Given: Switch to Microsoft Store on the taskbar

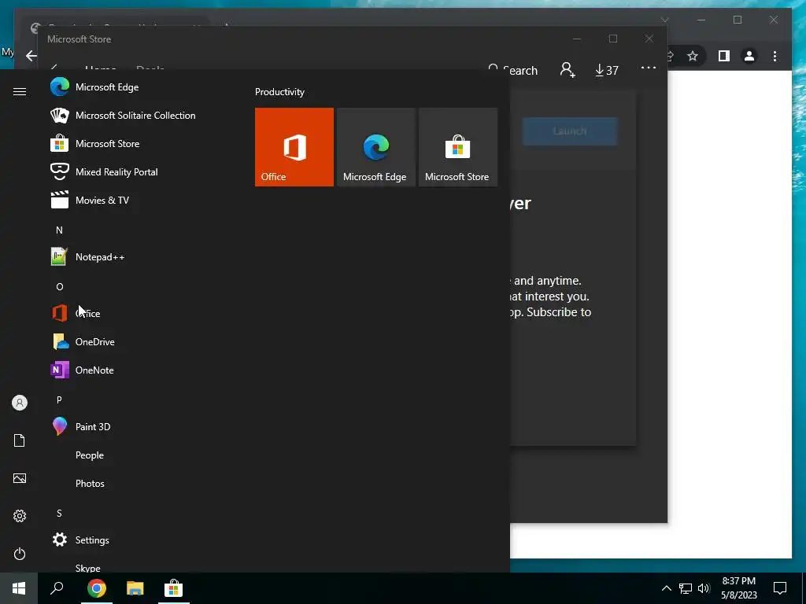Looking at the screenshot, I should (174, 588).
